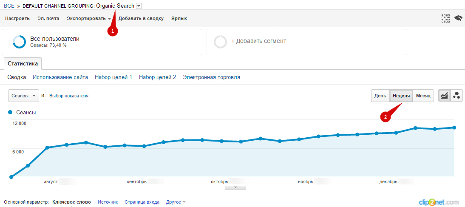Click the graduation cap help icon
The image size is (465, 207).
pos(458,18)
